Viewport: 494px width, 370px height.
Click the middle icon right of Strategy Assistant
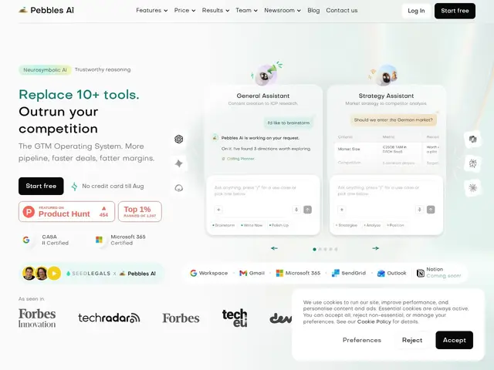pyautogui.click(x=472, y=163)
